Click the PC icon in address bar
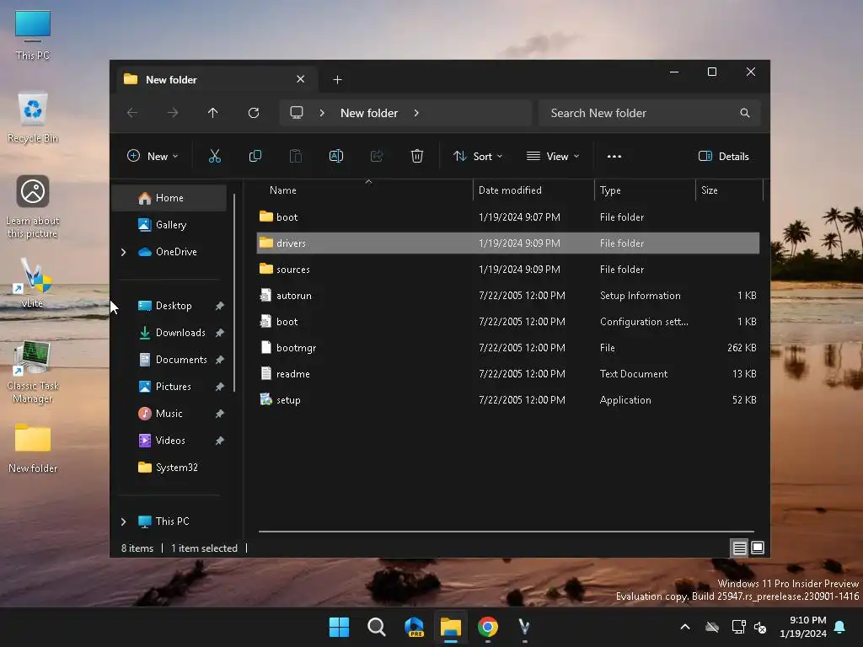 (x=297, y=113)
